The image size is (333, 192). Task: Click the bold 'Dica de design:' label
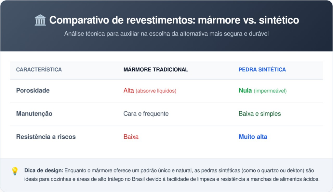point(44,171)
